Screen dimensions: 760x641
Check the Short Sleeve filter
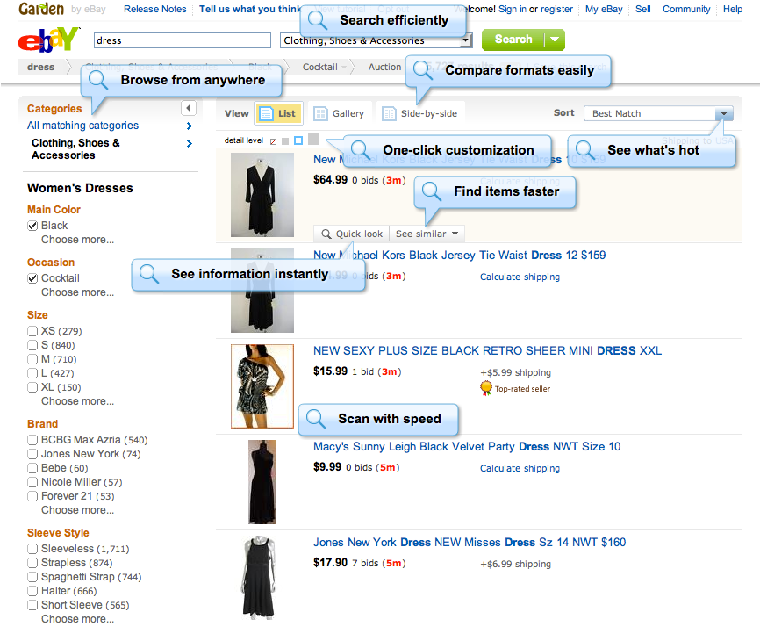[32, 605]
